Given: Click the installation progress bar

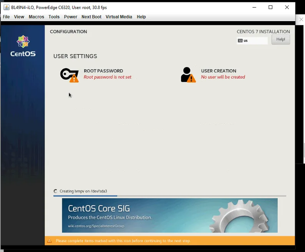Looking at the screenshot, I should click(x=170, y=196).
